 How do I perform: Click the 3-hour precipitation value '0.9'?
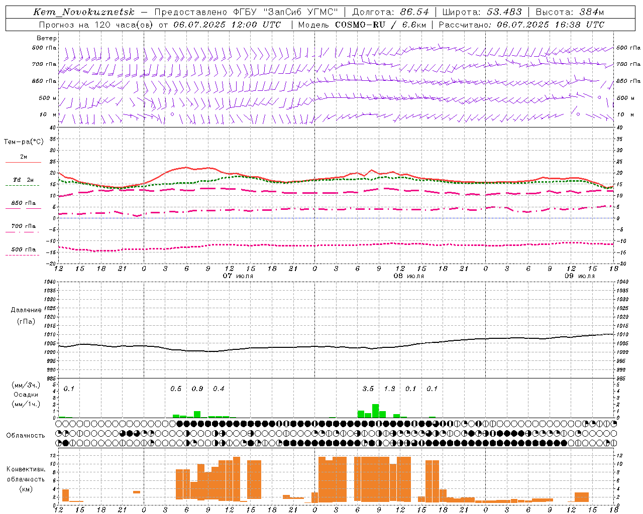pyautogui.click(x=197, y=389)
